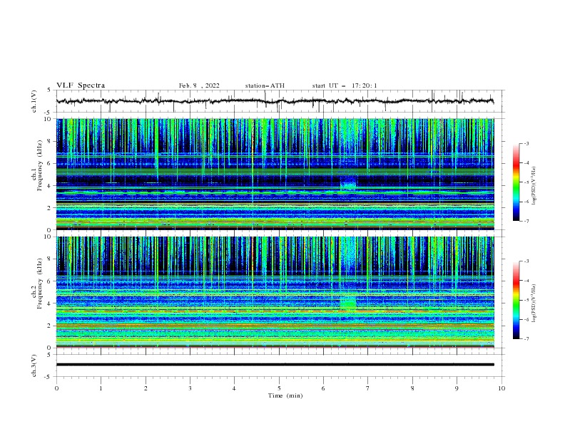
Task: Click the "4" tick on time axis
Action: tap(234, 388)
